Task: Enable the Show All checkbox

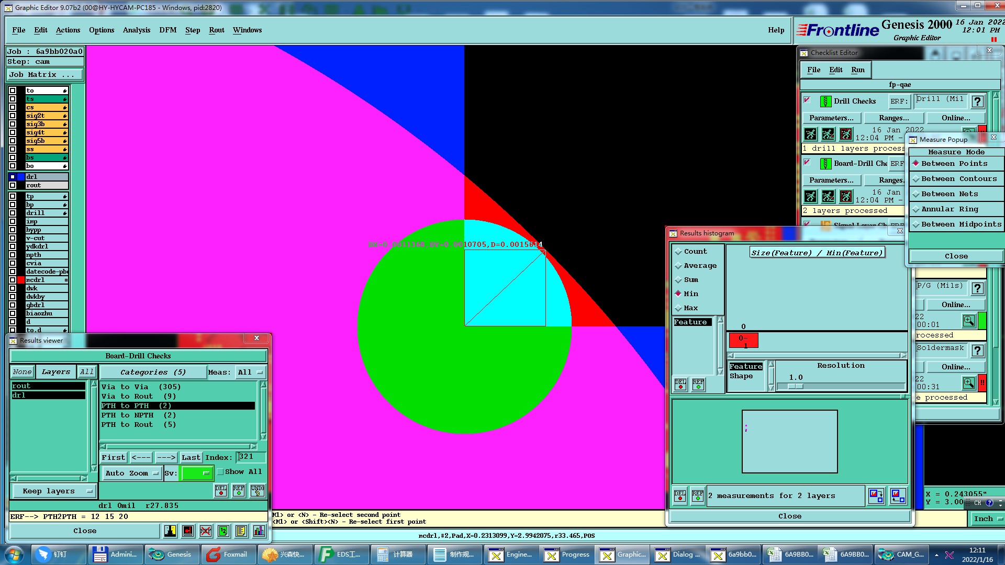Action: (x=221, y=472)
